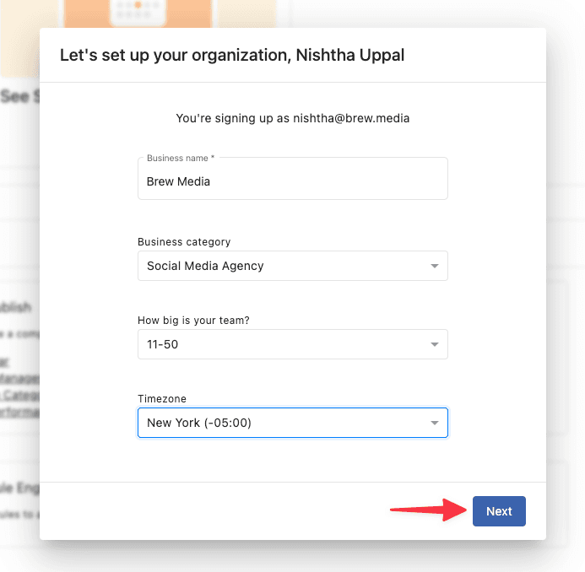Image resolution: width=585 pixels, height=572 pixels.
Task: Click the Business name input field
Action: pyautogui.click(x=292, y=179)
